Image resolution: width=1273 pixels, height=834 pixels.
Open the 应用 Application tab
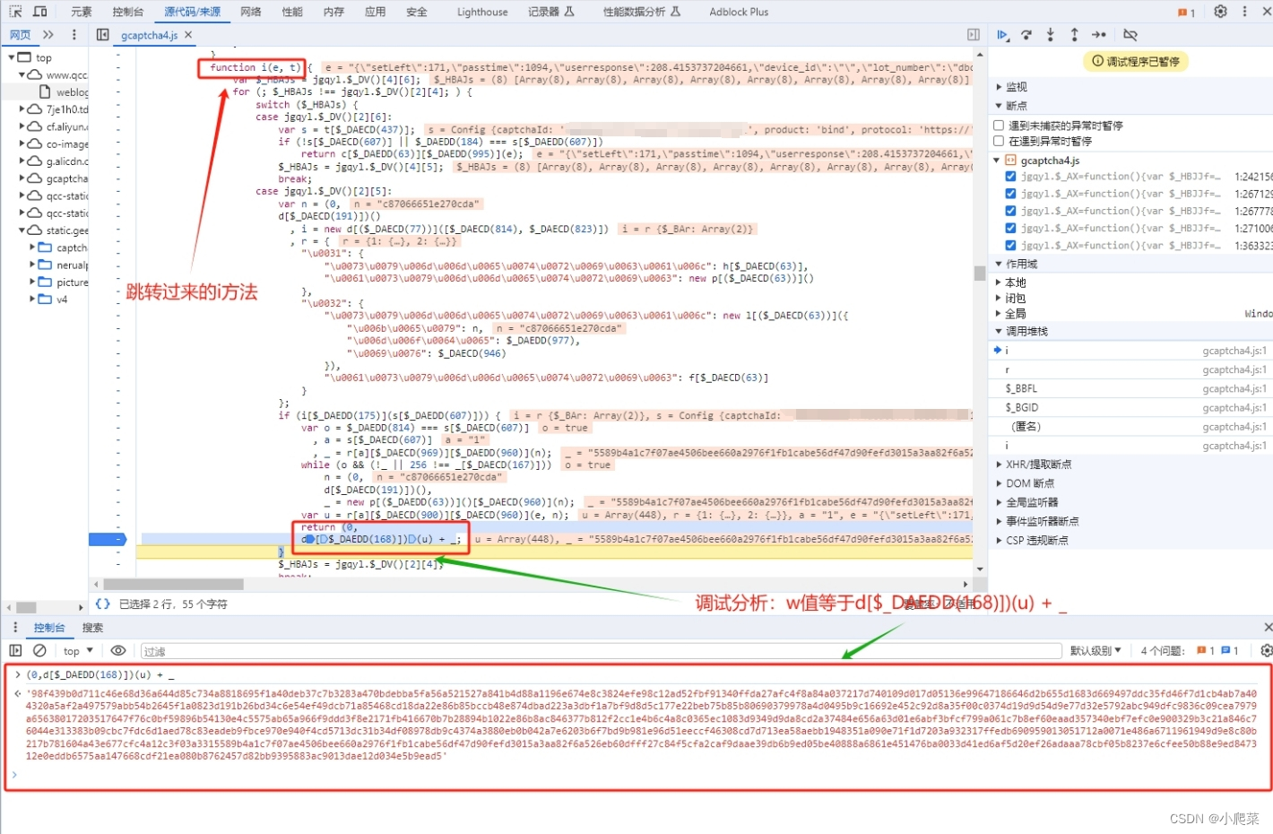point(376,12)
